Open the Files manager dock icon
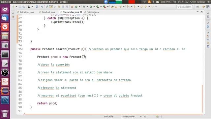 pos(5,36)
